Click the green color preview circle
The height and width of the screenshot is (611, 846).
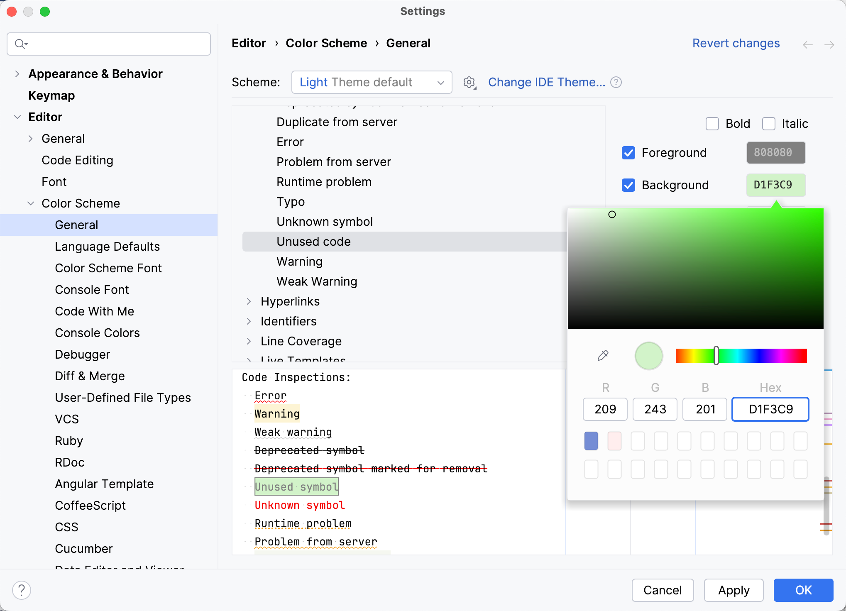[x=648, y=355]
